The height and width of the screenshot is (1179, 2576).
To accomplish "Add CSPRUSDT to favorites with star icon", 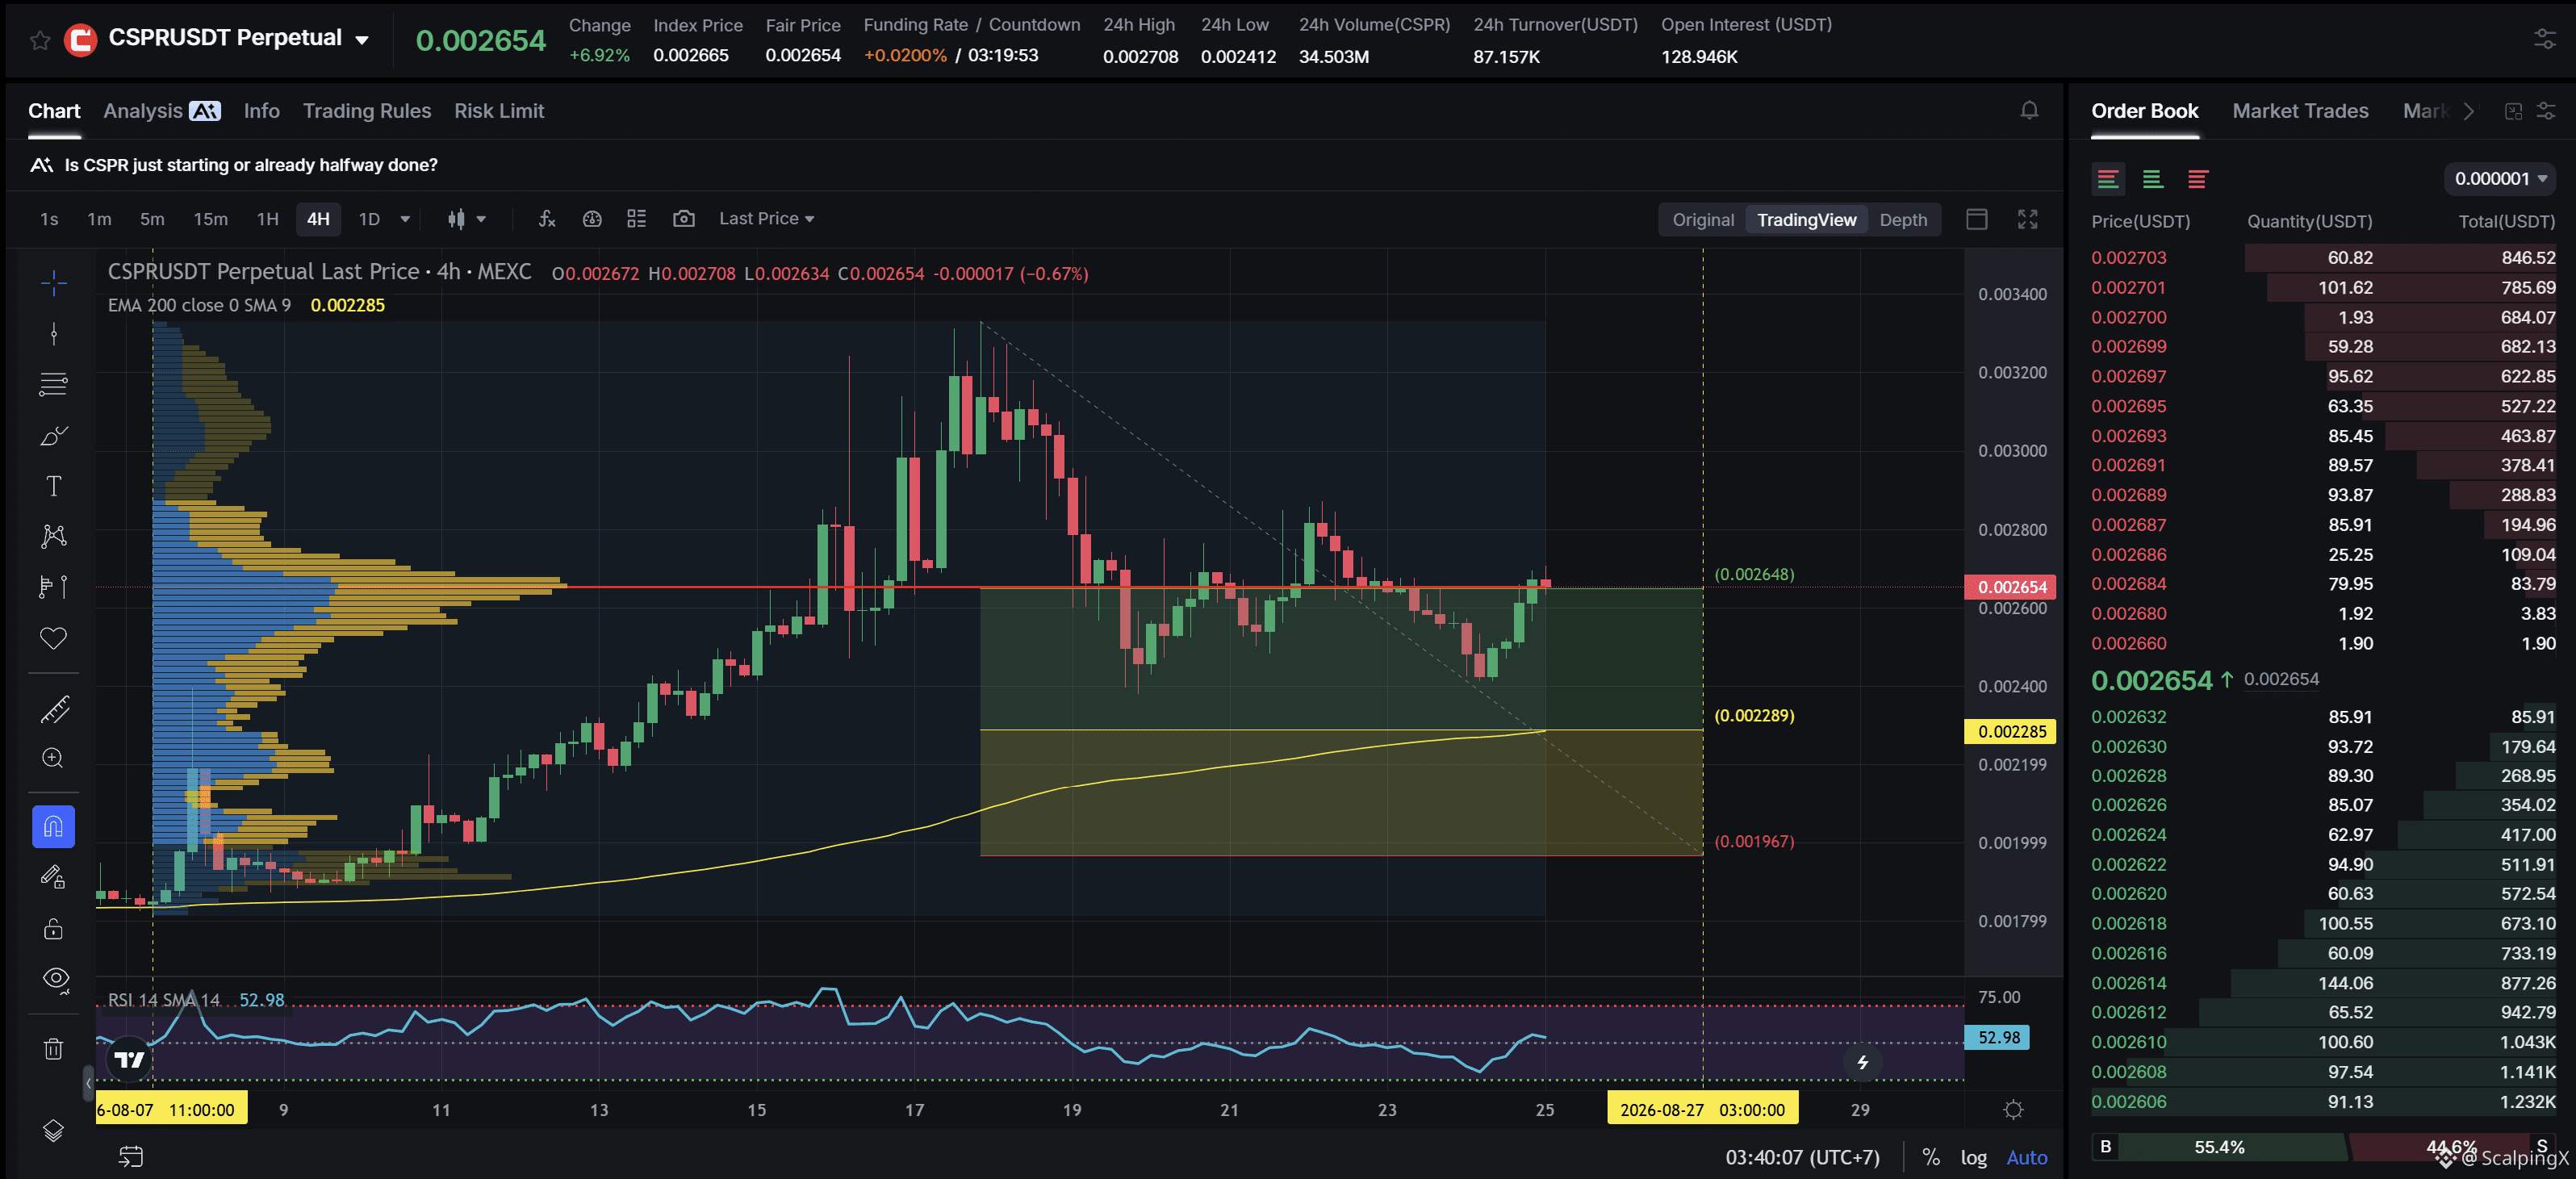I will pyautogui.click(x=40, y=40).
